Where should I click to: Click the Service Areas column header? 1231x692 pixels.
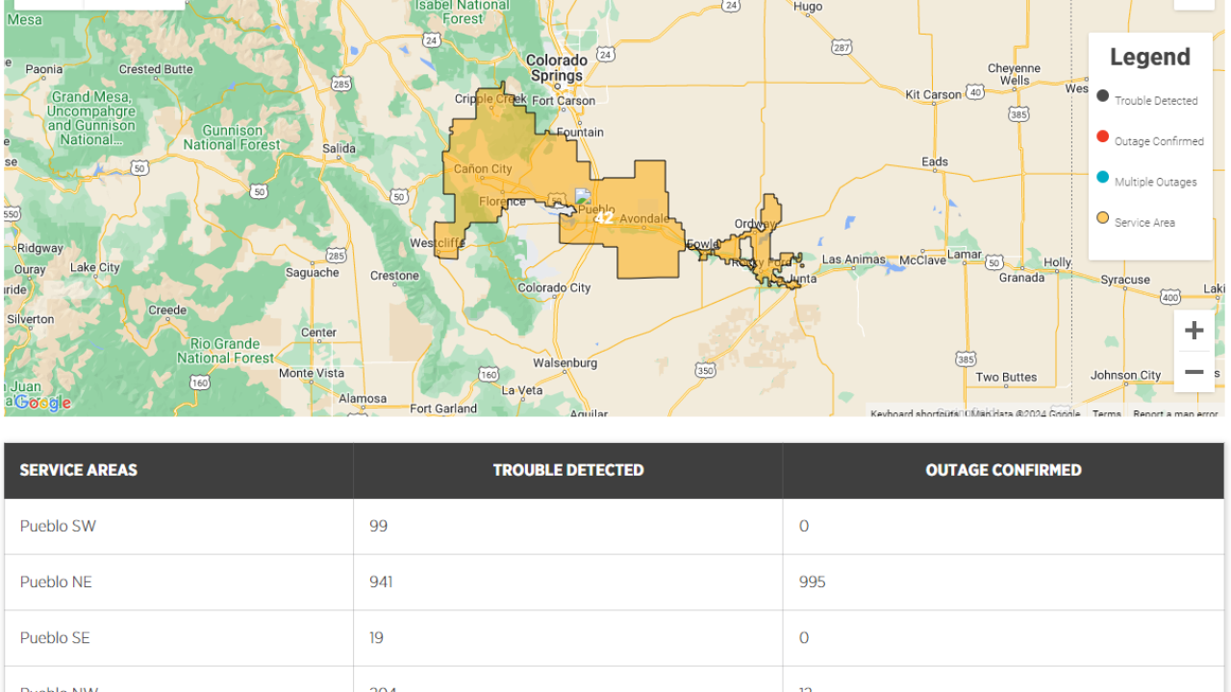click(79, 470)
